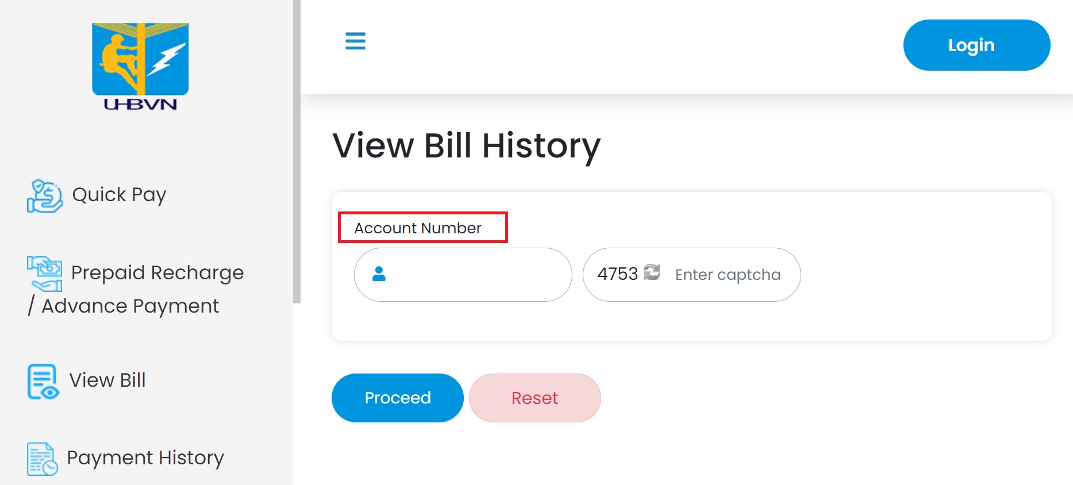1073x485 pixels.
Task: Open View Bill from the sidebar
Action: (107, 380)
